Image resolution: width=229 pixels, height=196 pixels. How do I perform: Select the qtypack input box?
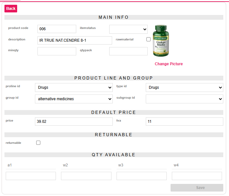[x=128, y=51]
